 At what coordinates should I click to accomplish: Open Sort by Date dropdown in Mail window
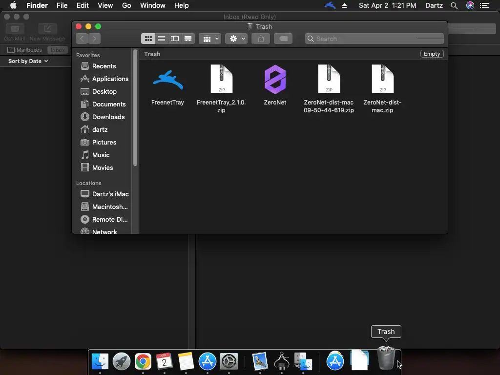(28, 61)
